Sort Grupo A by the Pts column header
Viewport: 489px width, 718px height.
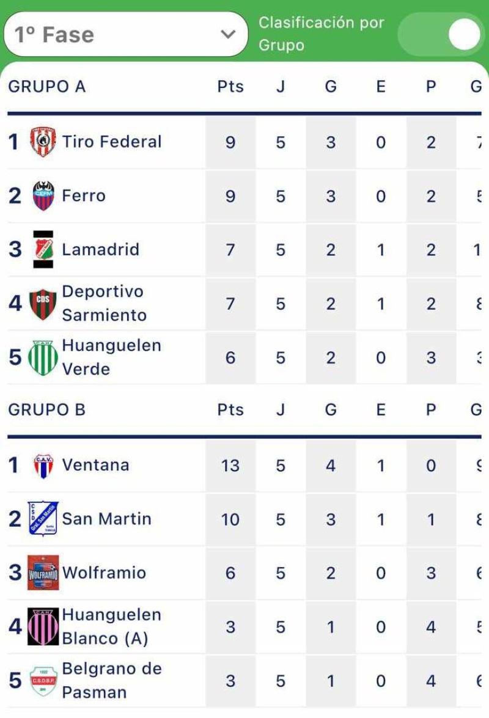click(x=230, y=87)
